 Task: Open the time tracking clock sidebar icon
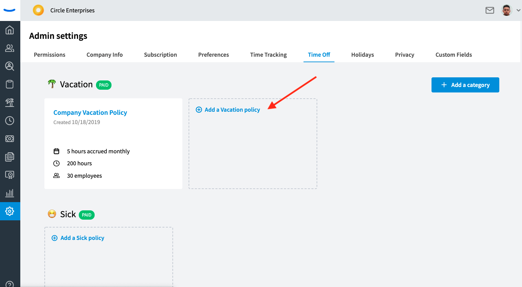click(x=10, y=121)
